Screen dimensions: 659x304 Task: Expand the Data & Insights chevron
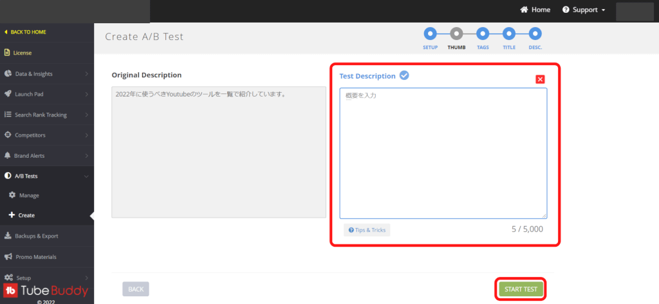click(87, 74)
